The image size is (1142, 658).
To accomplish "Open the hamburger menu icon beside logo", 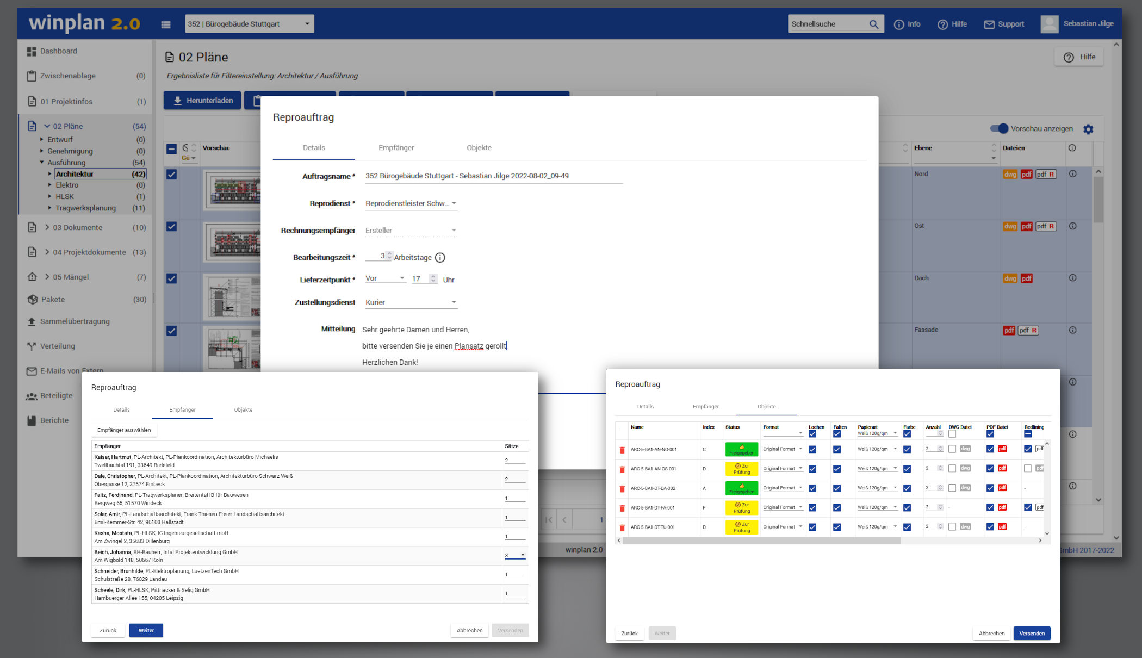I will click(x=166, y=24).
